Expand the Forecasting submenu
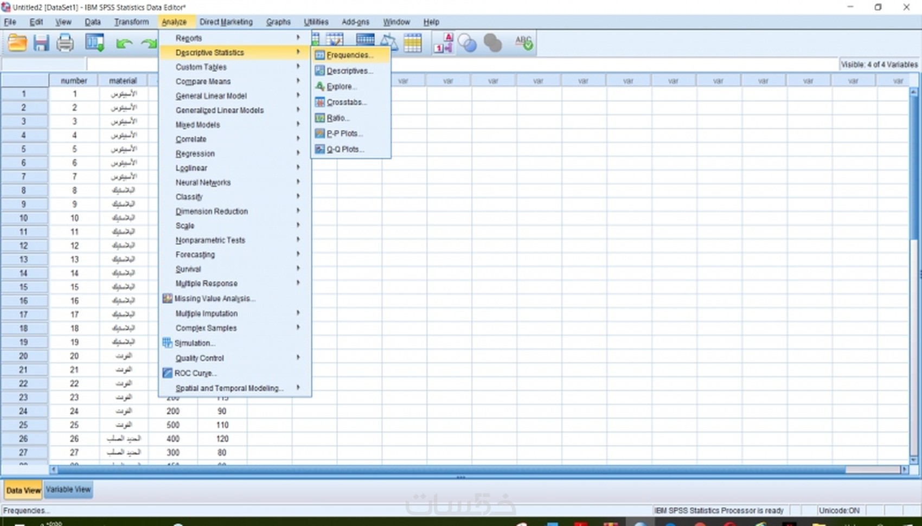 [234, 255]
